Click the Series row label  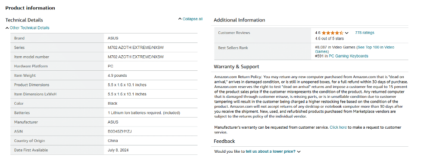click(x=19, y=48)
